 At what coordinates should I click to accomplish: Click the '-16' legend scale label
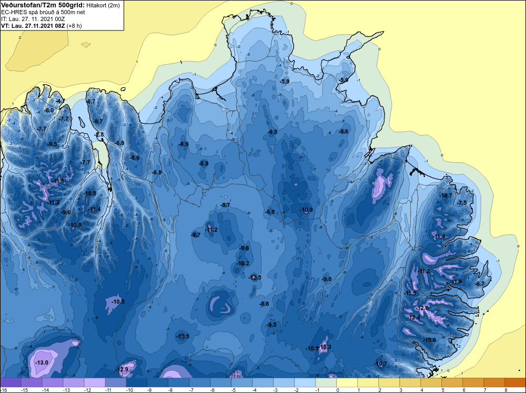3,390
